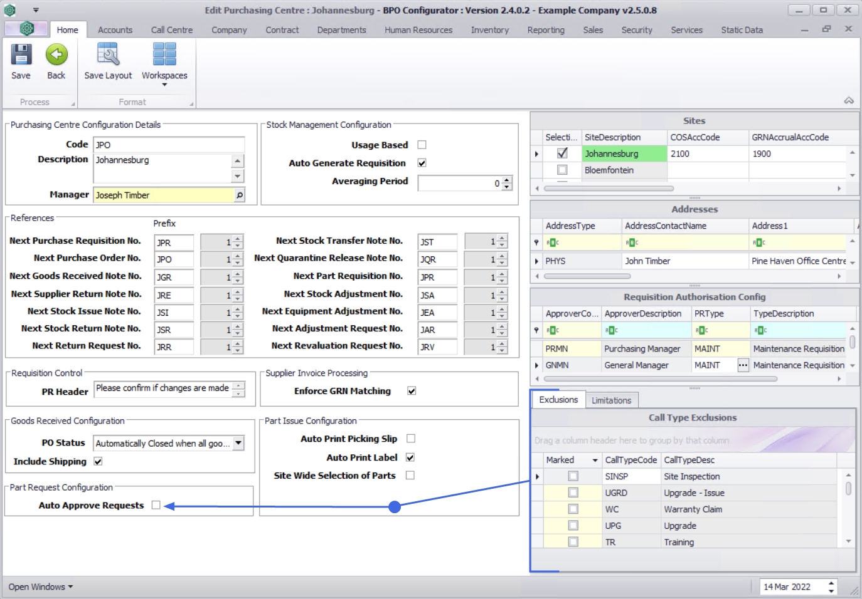Collapse the ribbon with the up chevron
Viewport: 862px width, 599px height.
click(x=848, y=100)
